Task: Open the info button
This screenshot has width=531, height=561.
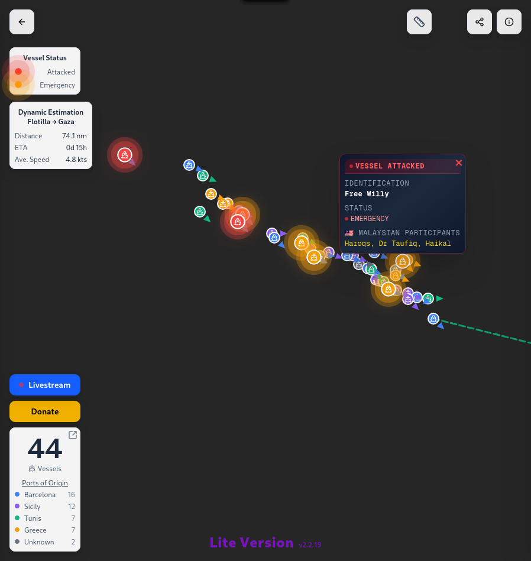Action: [x=509, y=22]
